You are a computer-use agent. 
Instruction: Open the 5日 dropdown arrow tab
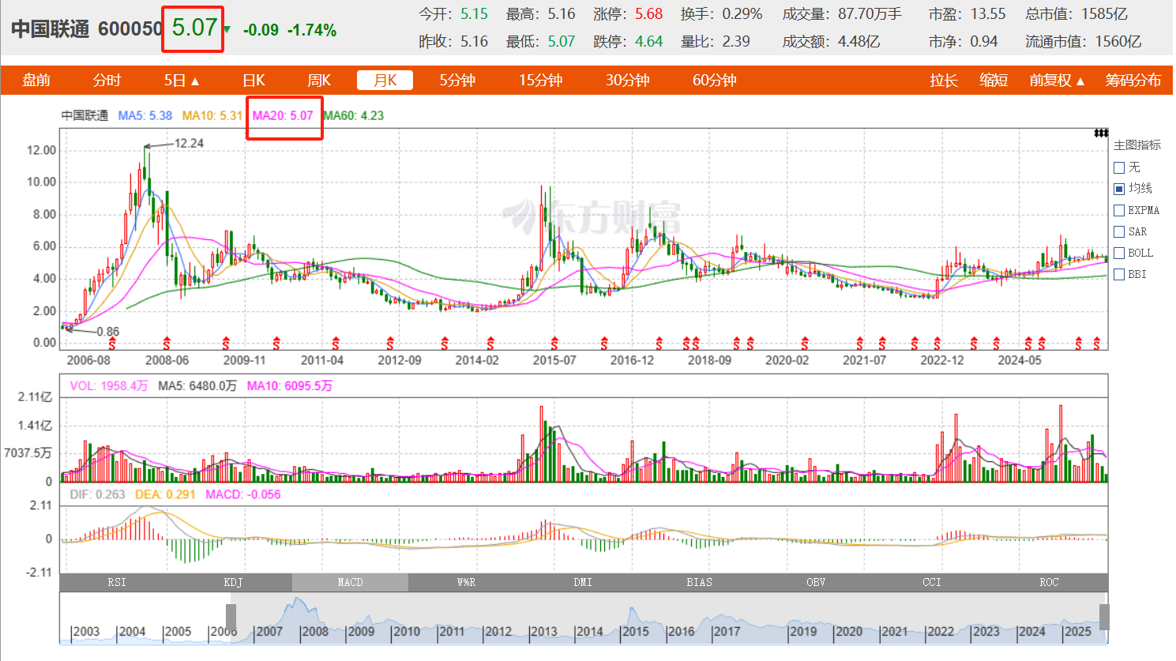182,81
